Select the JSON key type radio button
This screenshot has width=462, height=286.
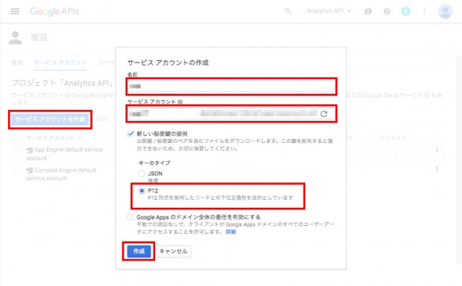pos(142,174)
